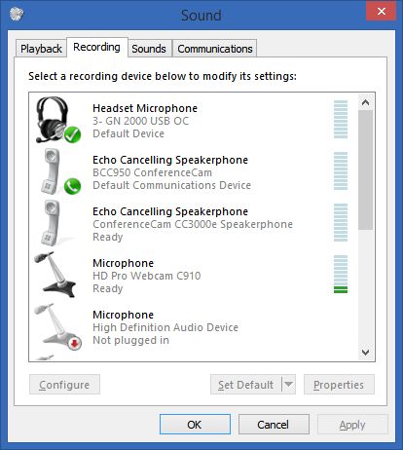Close the Sound dialog window
The width and height of the screenshot is (403, 450).
pos(382,11)
